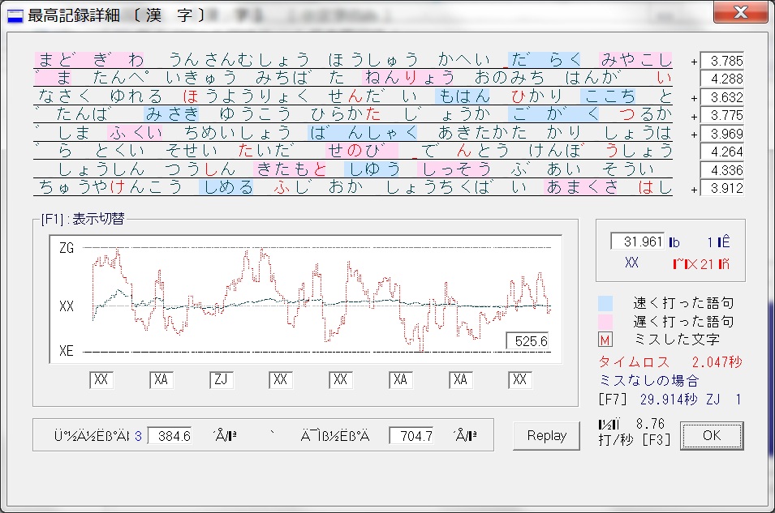Click the 4.288 line time box
Screen dimensions: 775x513
[x=721, y=79]
